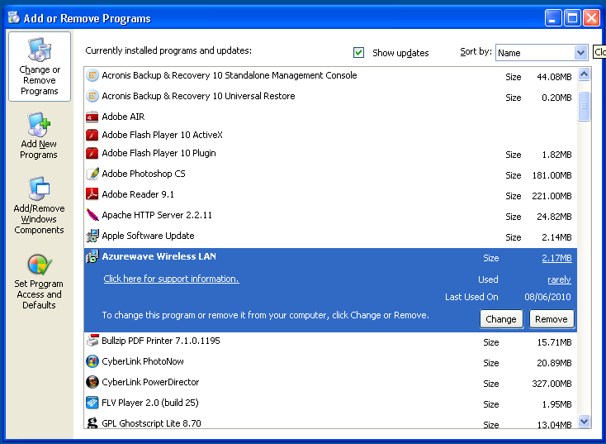The height and width of the screenshot is (444, 606).
Task: Click the Adobe Photoshop CS icon
Action: (92, 174)
